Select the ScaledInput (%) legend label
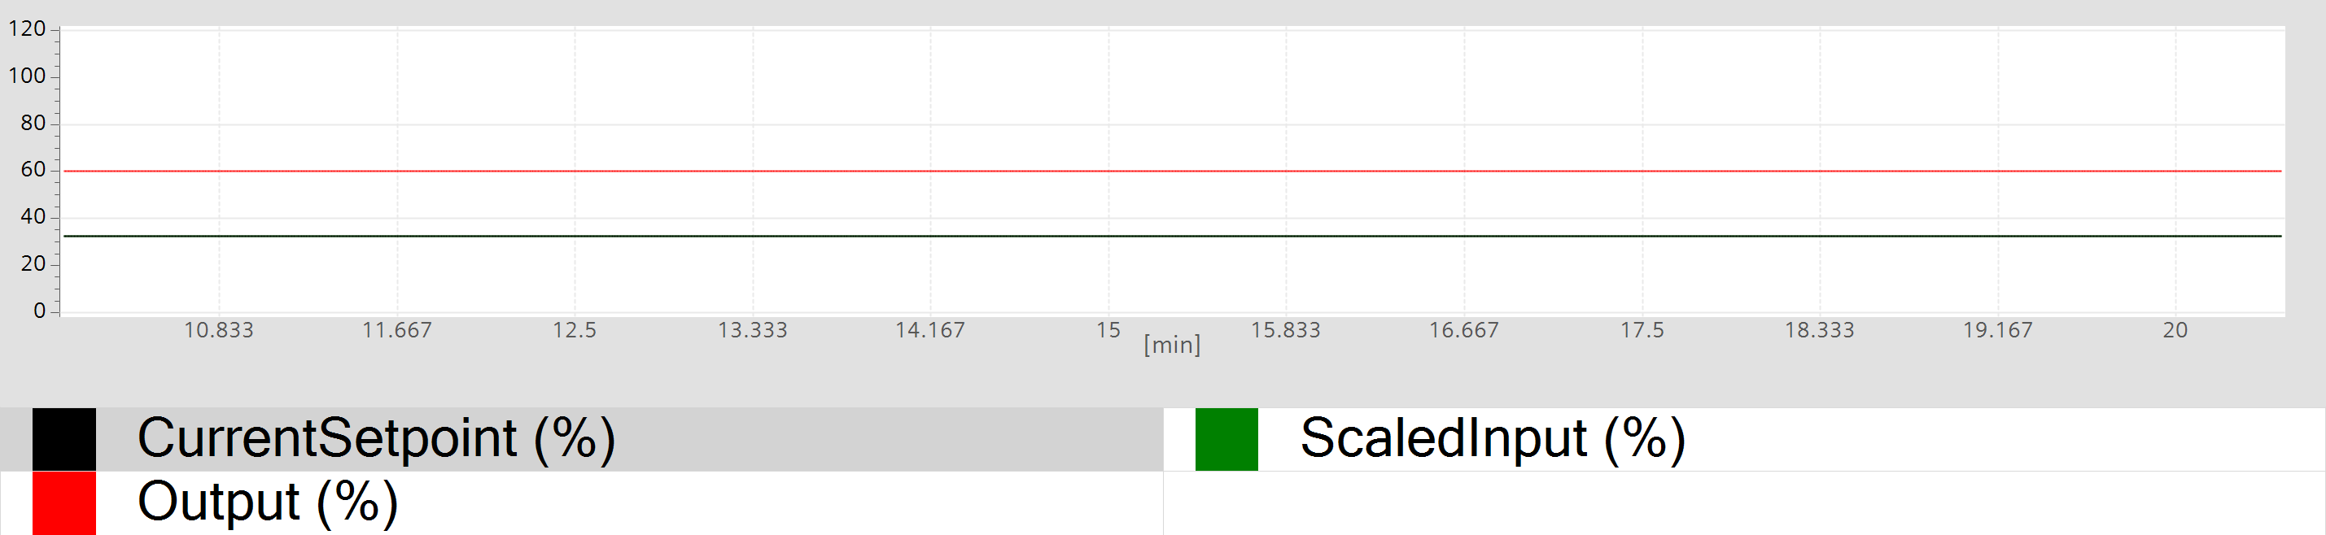This screenshot has width=2326, height=535. click(1492, 438)
